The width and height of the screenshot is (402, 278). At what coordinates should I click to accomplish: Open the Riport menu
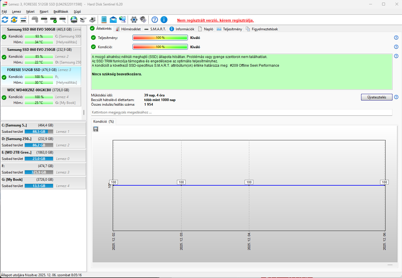(x=44, y=12)
